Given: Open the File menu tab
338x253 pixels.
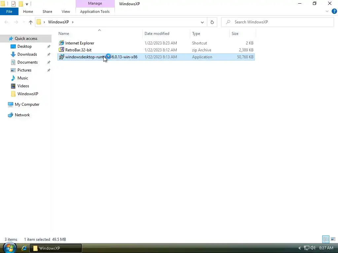Looking at the screenshot, I should click(9, 12).
